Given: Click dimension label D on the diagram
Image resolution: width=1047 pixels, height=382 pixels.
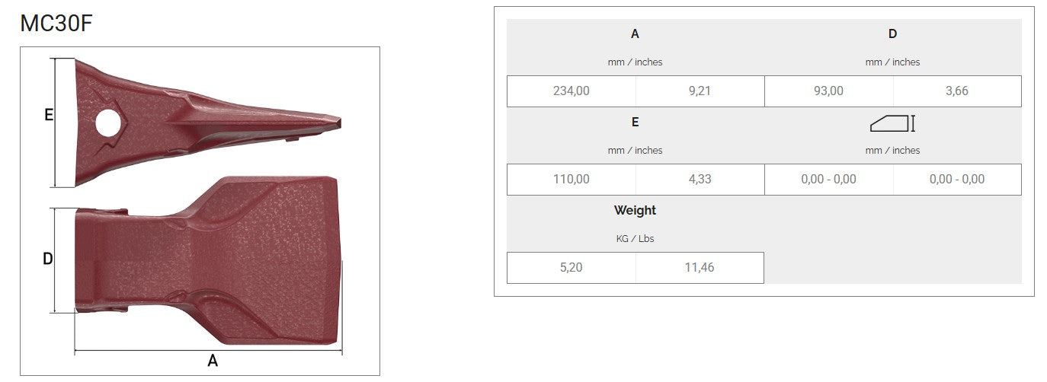Looking at the screenshot, I should click(x=47, y=259).
